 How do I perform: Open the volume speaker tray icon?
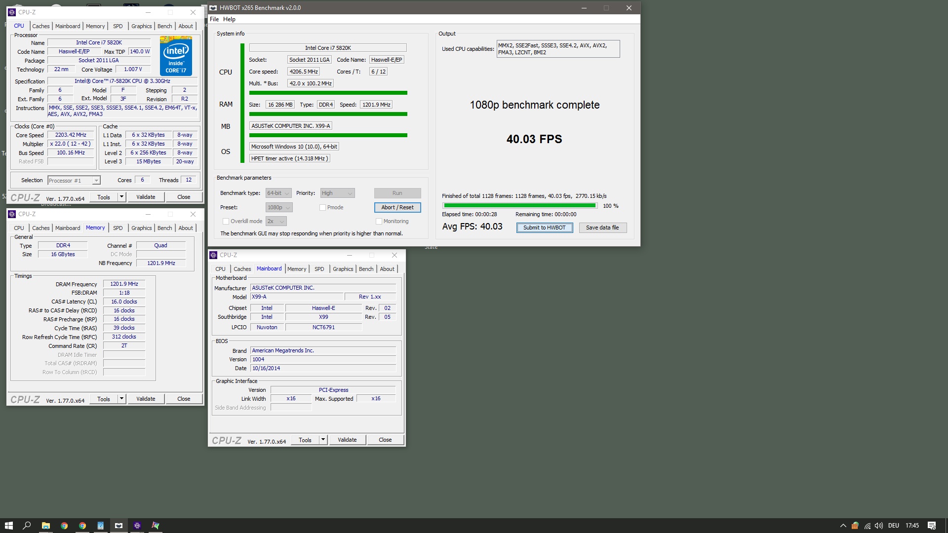click(879, 526)
